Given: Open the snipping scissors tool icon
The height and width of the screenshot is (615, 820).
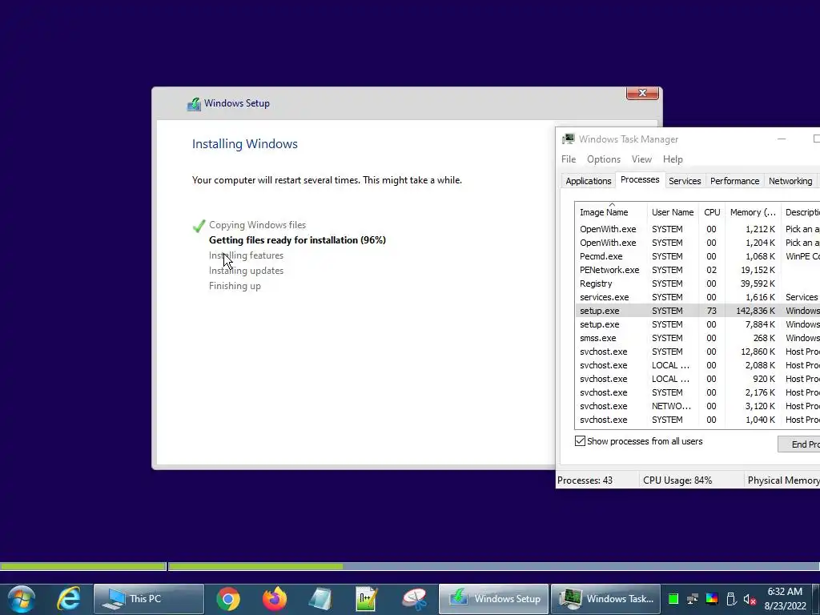Looking at the screenshot, I should 414,599.
